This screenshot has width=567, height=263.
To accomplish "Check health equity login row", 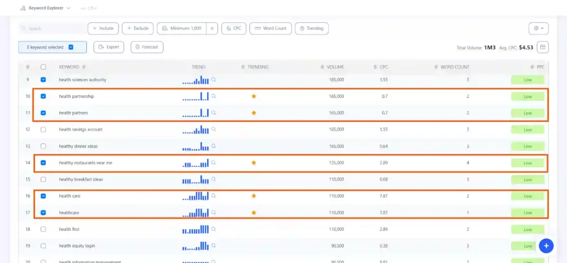I will tap(43, 246).
